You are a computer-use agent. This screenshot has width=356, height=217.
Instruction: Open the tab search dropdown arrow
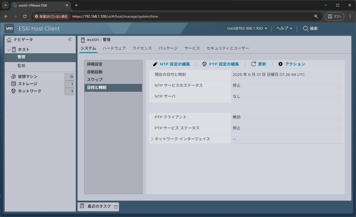[6, 5]
